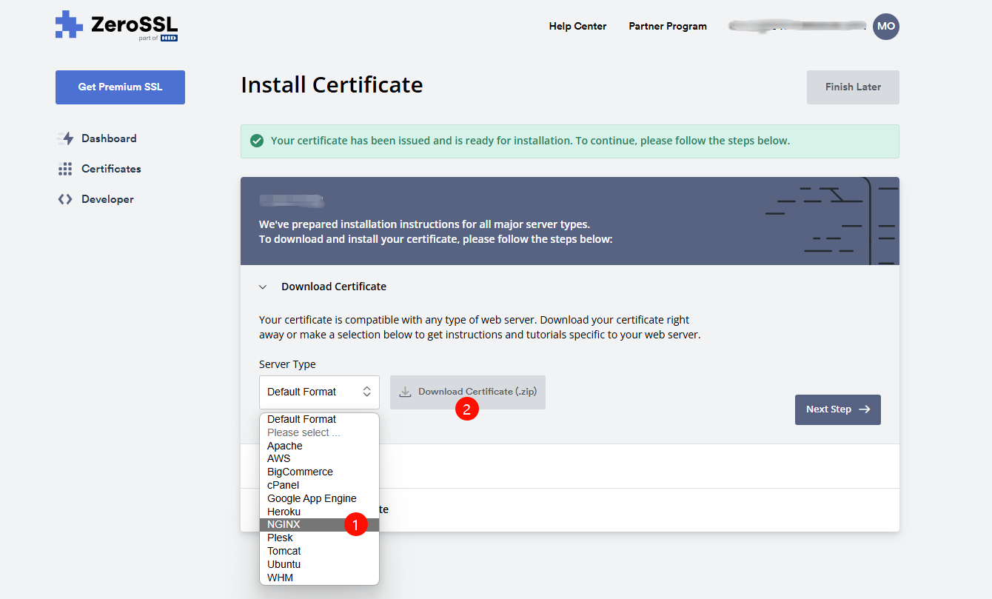Select Google App Engine option
992x599 pixels.
(312, 498)
